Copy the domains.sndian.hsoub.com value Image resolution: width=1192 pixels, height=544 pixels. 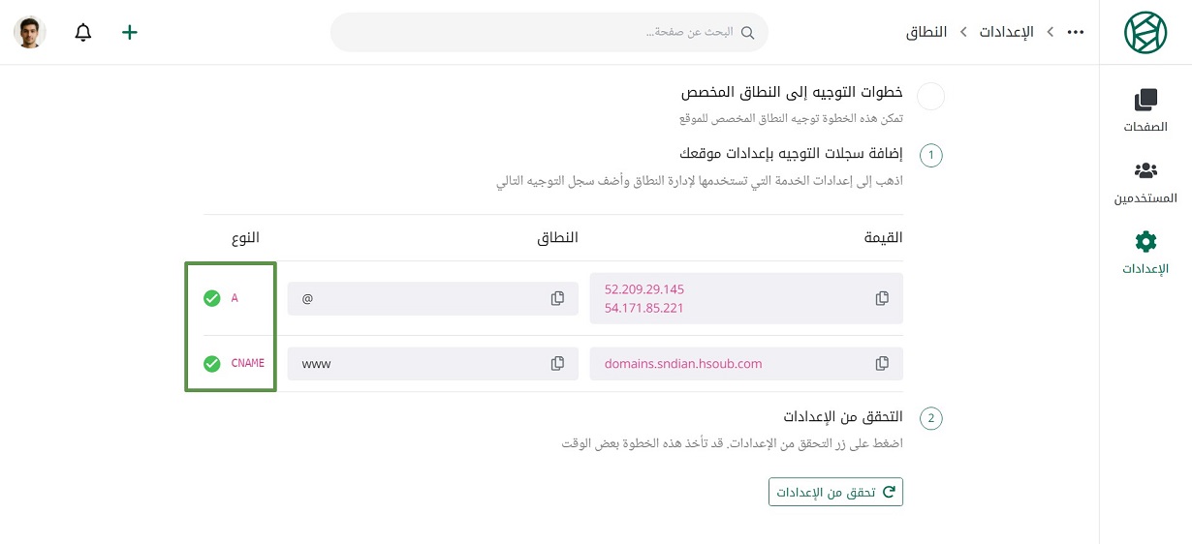pyautogui.click(x=882, y=364)
